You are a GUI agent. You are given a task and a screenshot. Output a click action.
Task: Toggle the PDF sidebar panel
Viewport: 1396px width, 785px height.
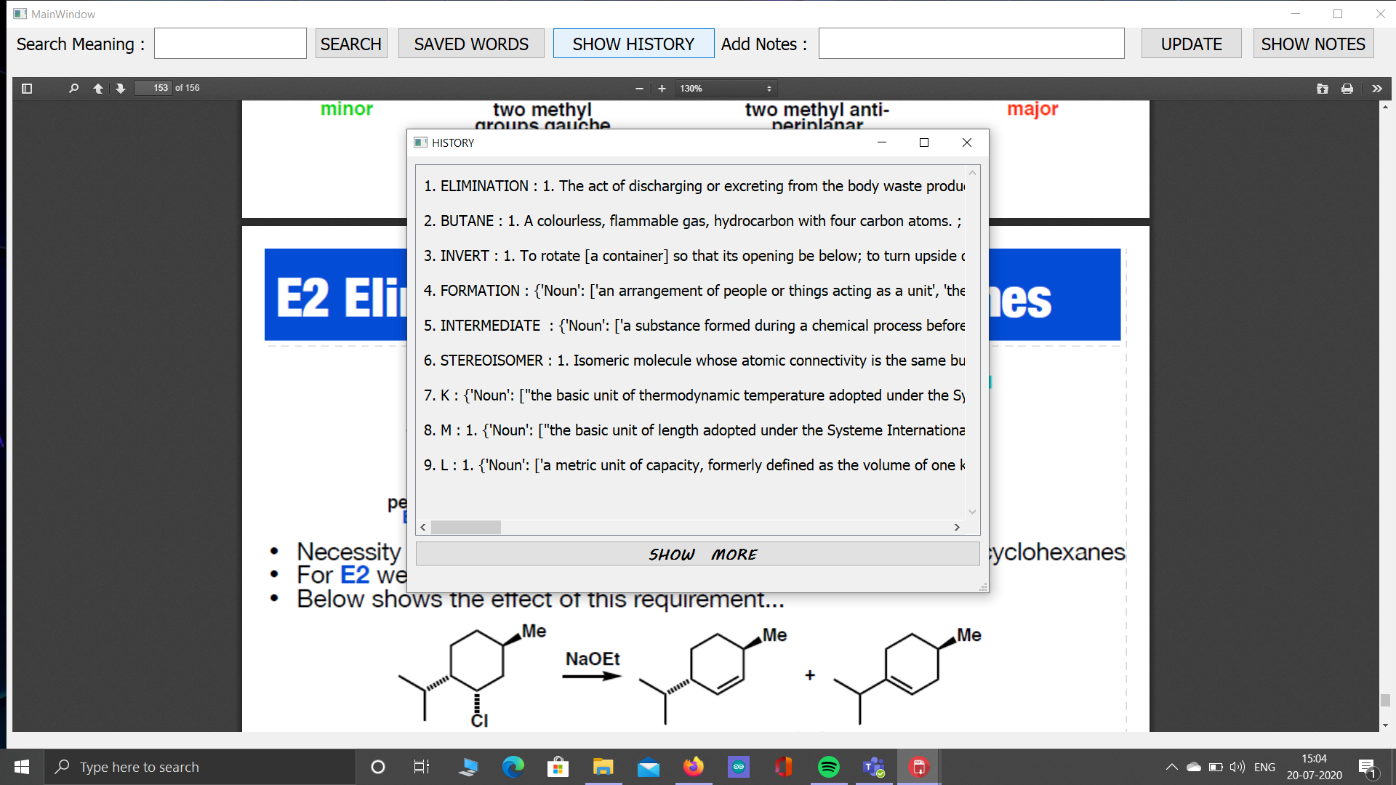(x=27, y=88)
